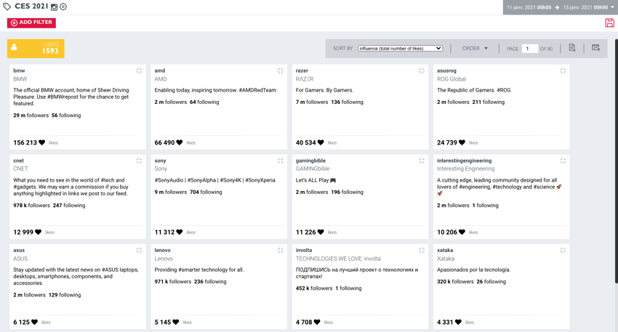Collapse the cnet card

click(x=139, y=161)
